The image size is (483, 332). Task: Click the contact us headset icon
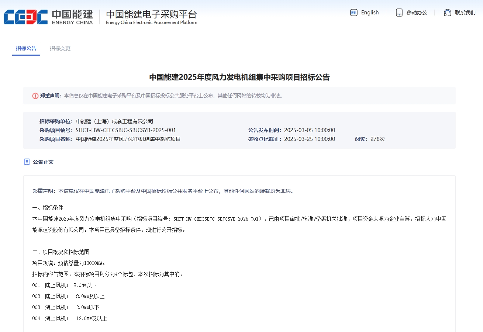(448, 13)
